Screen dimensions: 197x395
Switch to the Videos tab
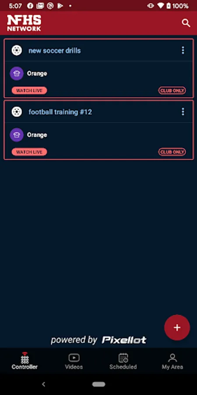coord(74,361)
